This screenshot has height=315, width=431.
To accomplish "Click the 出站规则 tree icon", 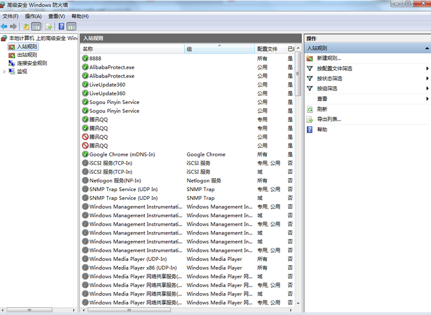I will 12,55.
